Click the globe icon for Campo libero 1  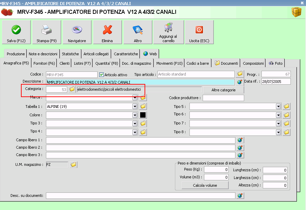pos(240,140)
